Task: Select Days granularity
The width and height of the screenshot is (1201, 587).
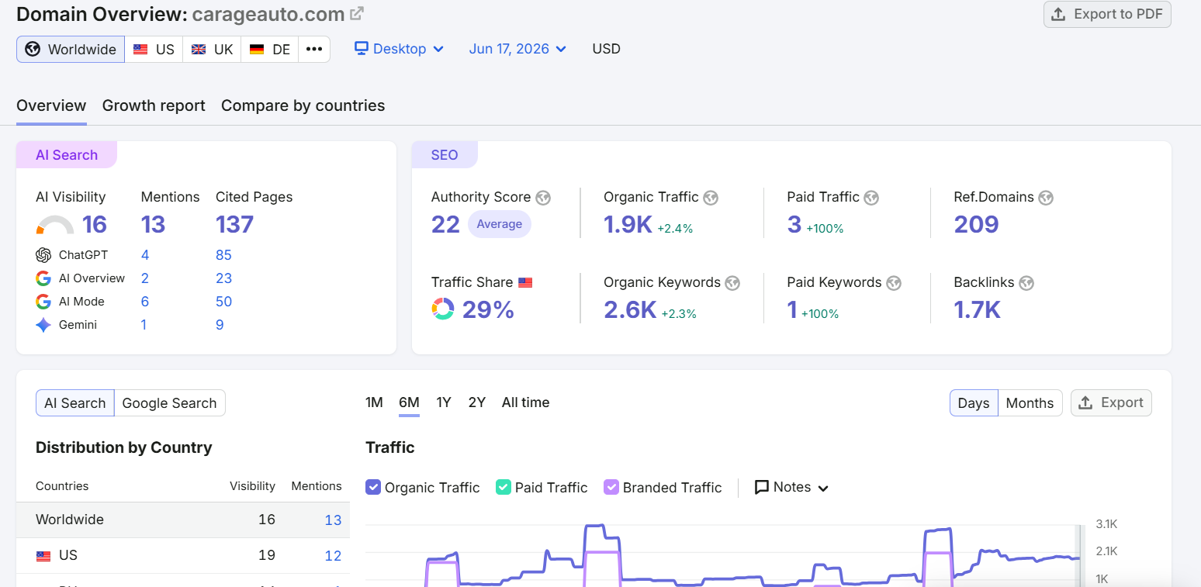Action: point(974,403)
